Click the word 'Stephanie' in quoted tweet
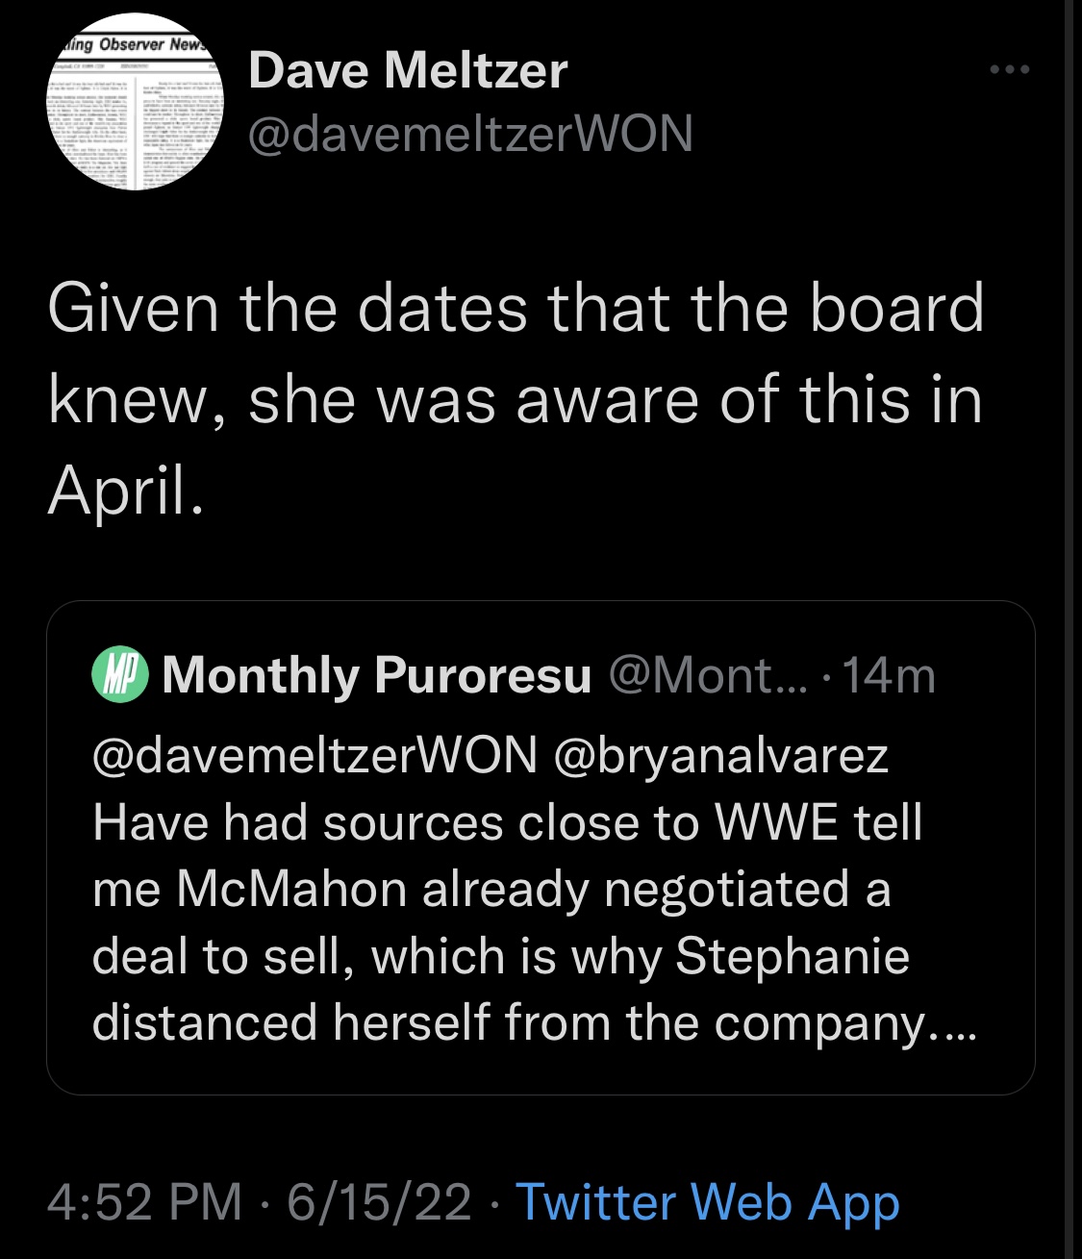This screenshot has height=1259, width=1082. [793, 956]
